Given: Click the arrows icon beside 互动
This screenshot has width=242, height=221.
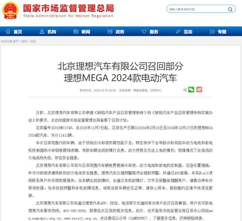Looking at the screenshot, I should 177,31.
